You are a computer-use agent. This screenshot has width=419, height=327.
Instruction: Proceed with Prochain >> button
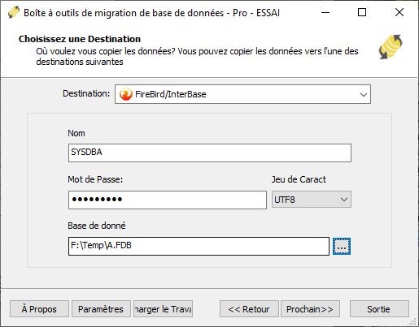[x=310, y=308]
